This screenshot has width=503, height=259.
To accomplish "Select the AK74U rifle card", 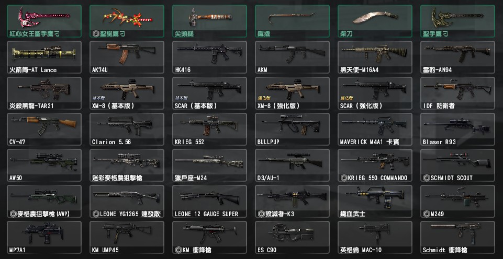I will (x=127, y=57).
